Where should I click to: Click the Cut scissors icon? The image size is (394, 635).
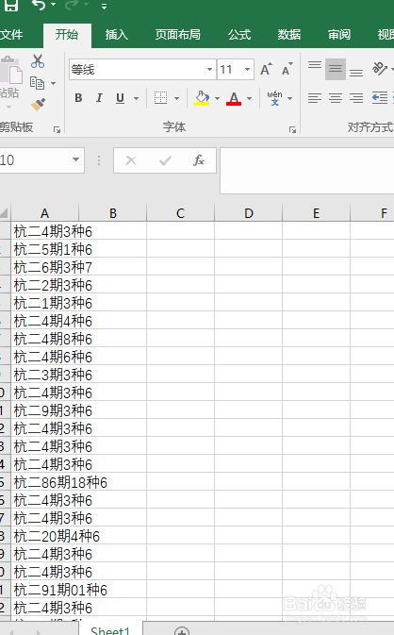[x=38, y=61]
